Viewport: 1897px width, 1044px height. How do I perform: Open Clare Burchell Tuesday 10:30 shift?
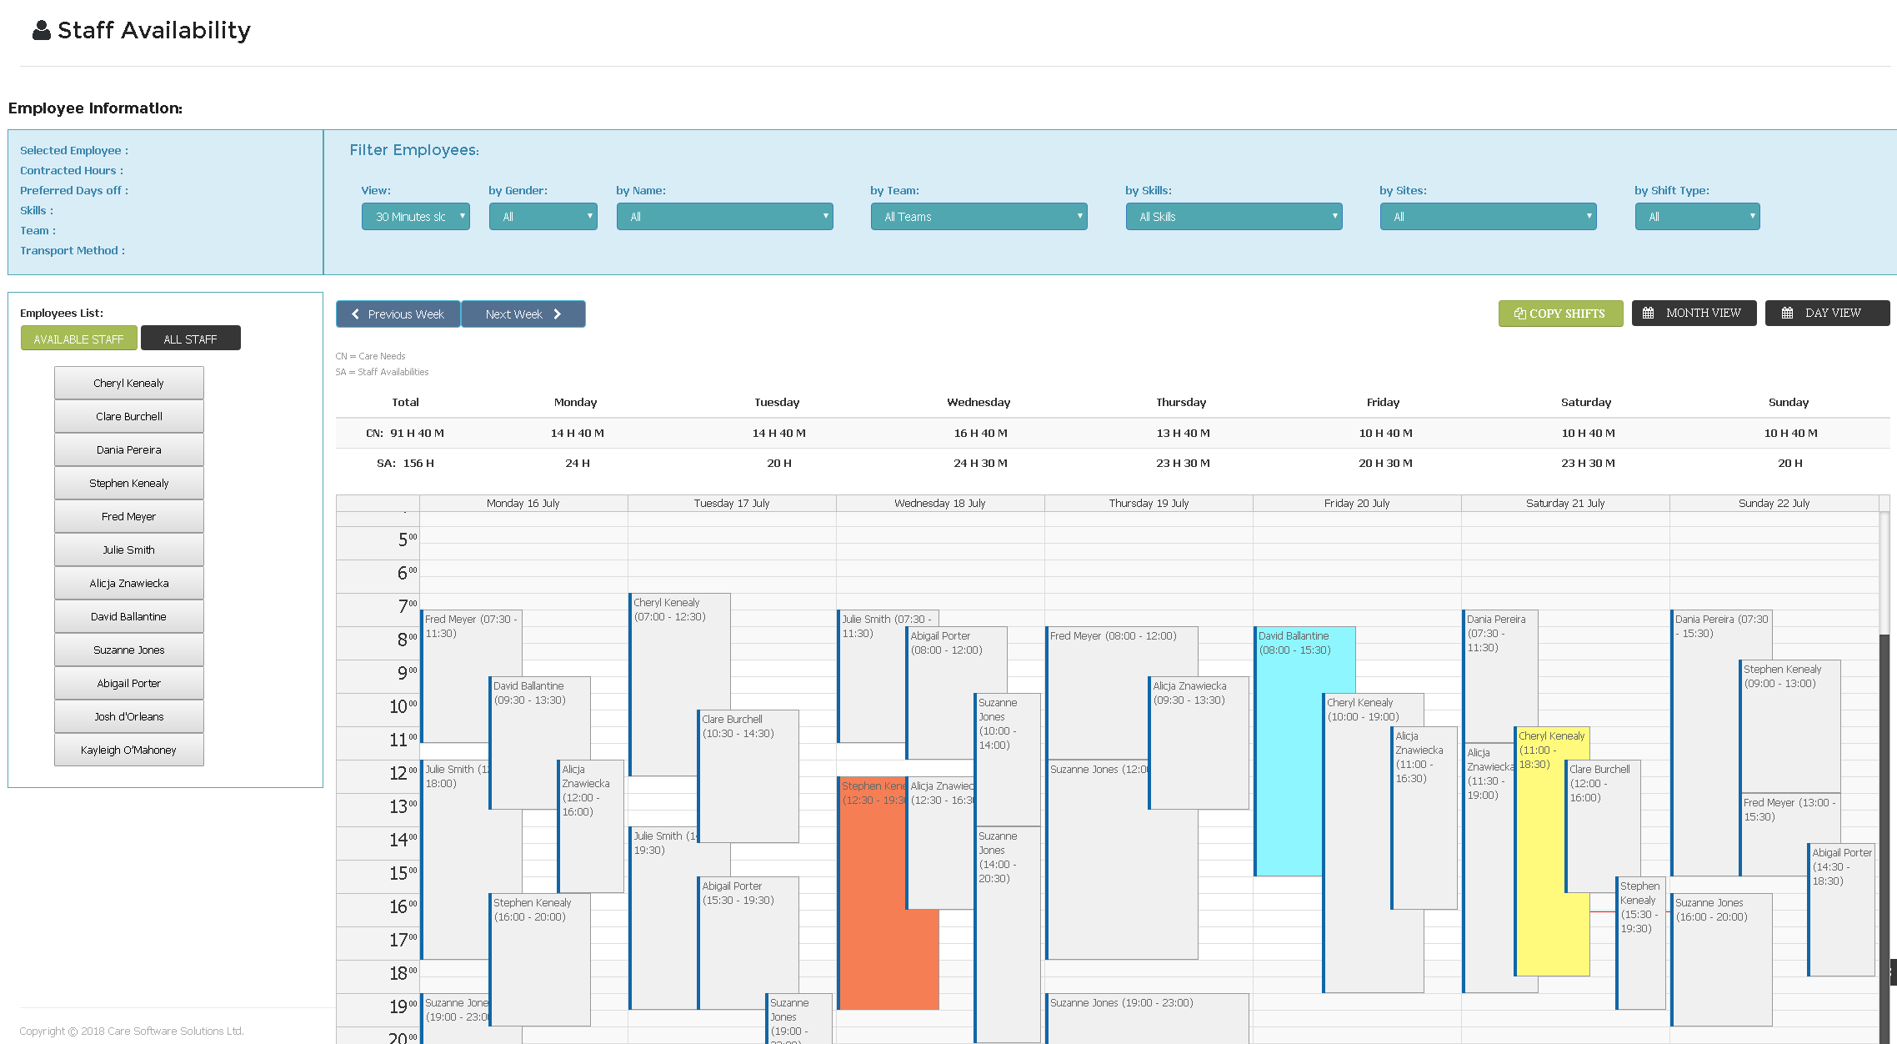pos(748,775)
